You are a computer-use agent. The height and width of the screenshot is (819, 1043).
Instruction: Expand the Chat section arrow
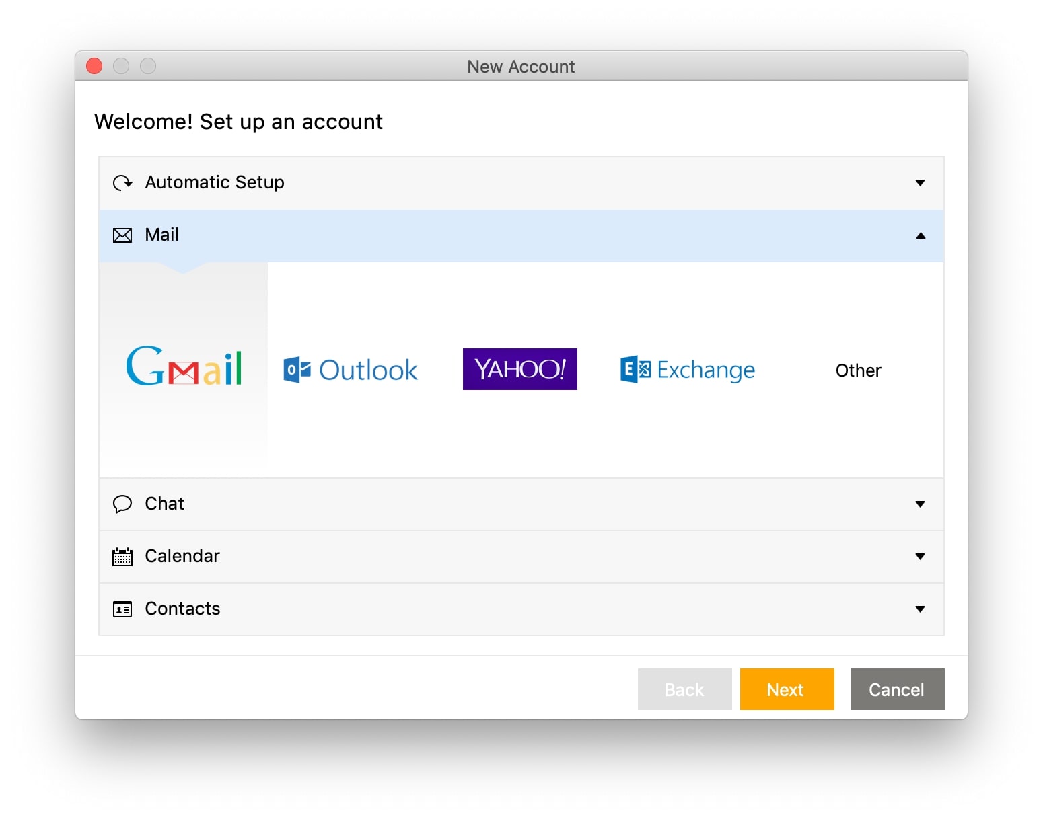920,504
